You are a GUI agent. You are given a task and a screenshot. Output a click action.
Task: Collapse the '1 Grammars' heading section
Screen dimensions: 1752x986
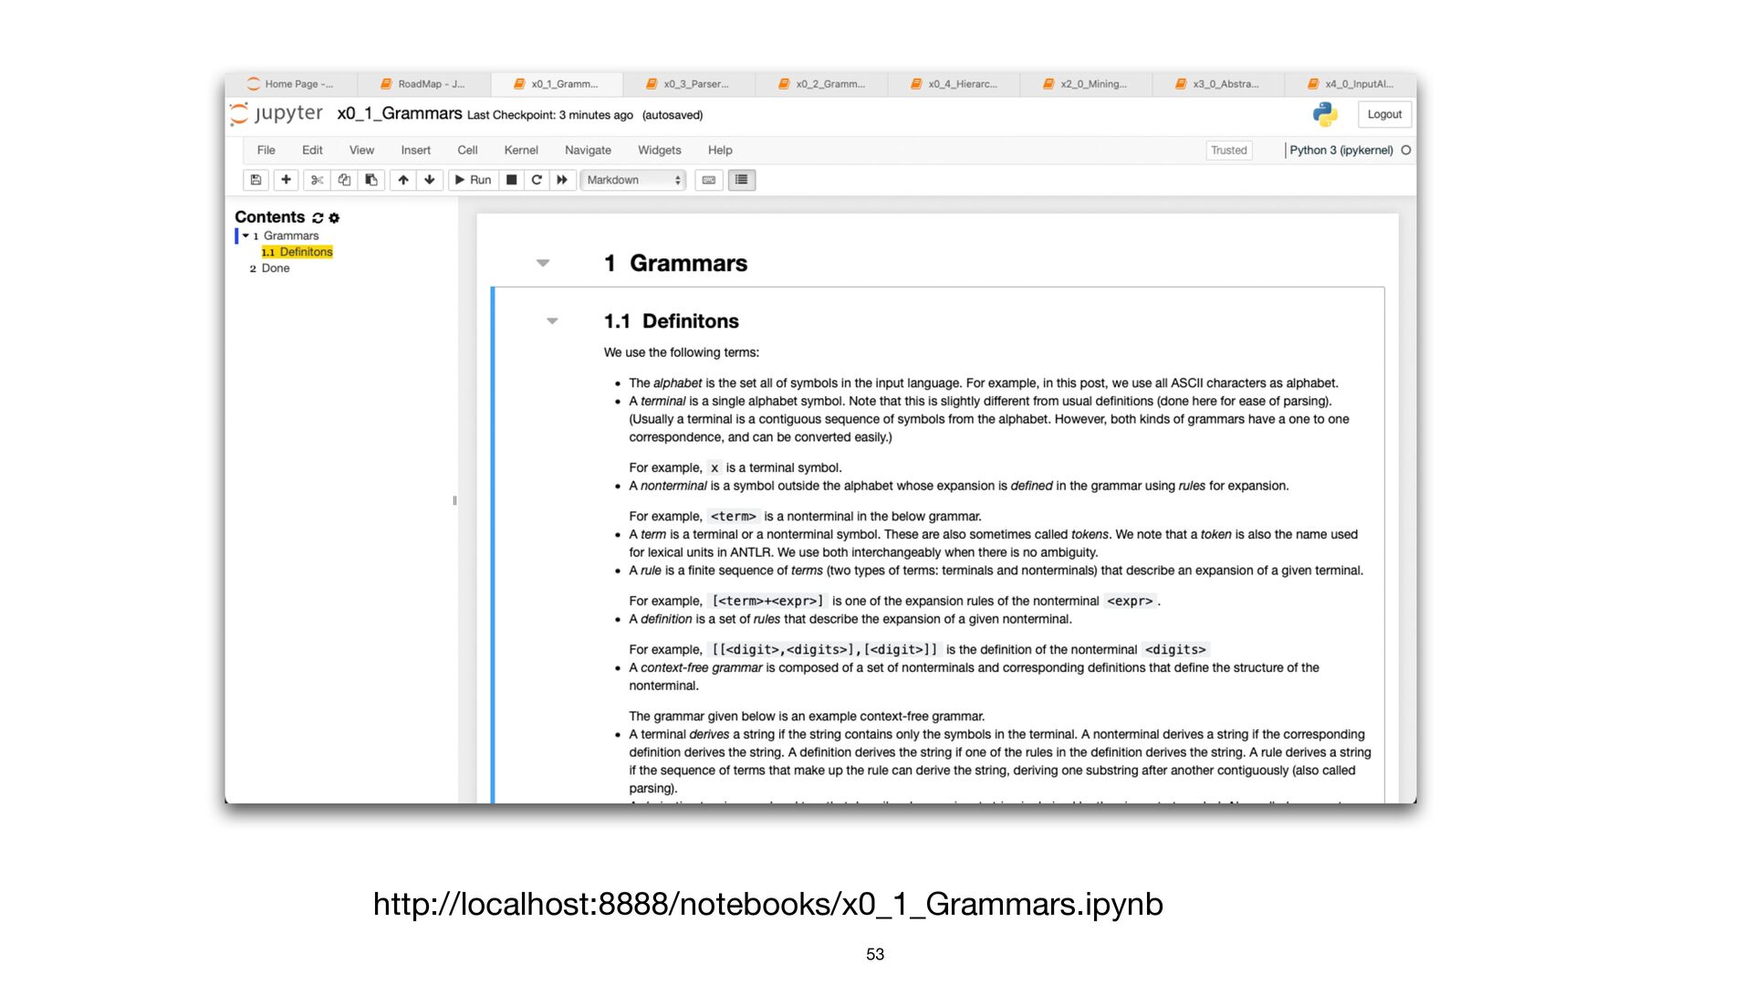coord(543,263)
